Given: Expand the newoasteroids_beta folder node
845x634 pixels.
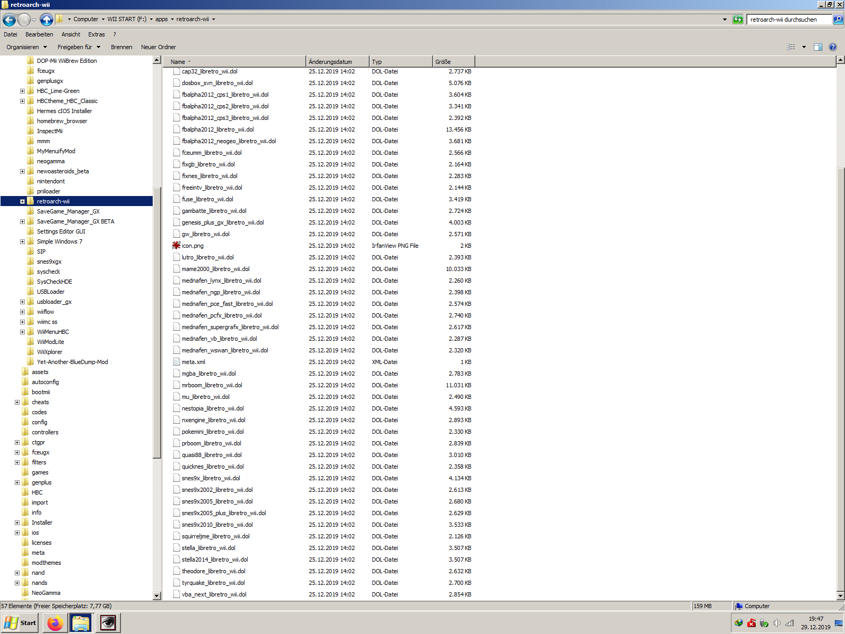Looking at the screenshot, I should (22, 171).
